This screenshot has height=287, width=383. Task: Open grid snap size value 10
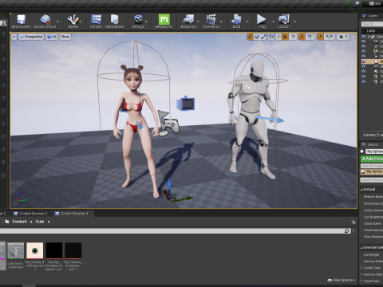coord(293,37)
